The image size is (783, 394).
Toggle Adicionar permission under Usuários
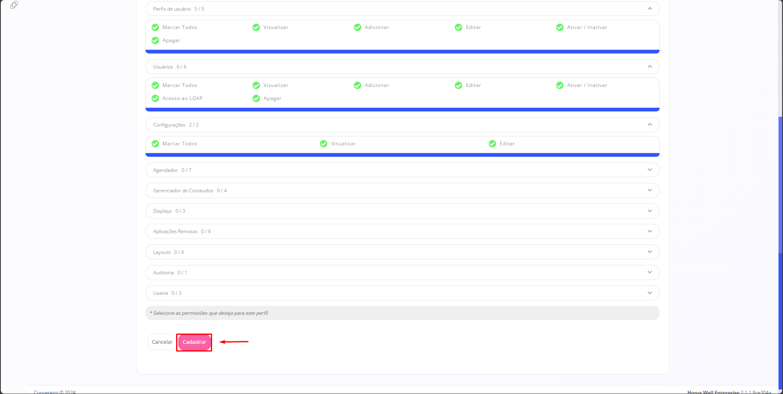(x=358, y=85)
